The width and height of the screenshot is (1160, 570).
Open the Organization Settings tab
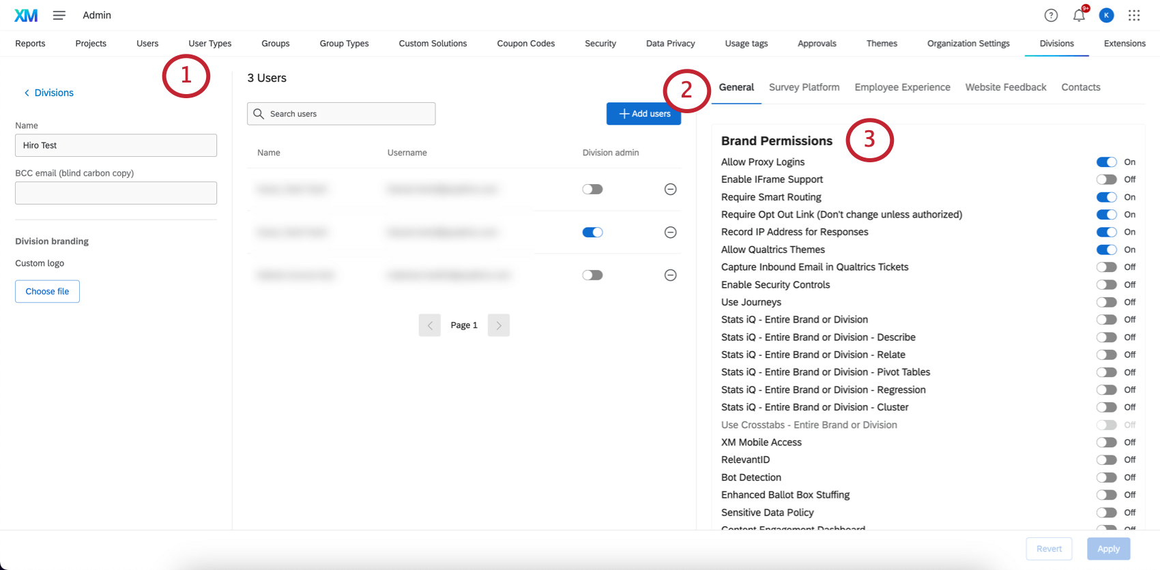point(968,44)
